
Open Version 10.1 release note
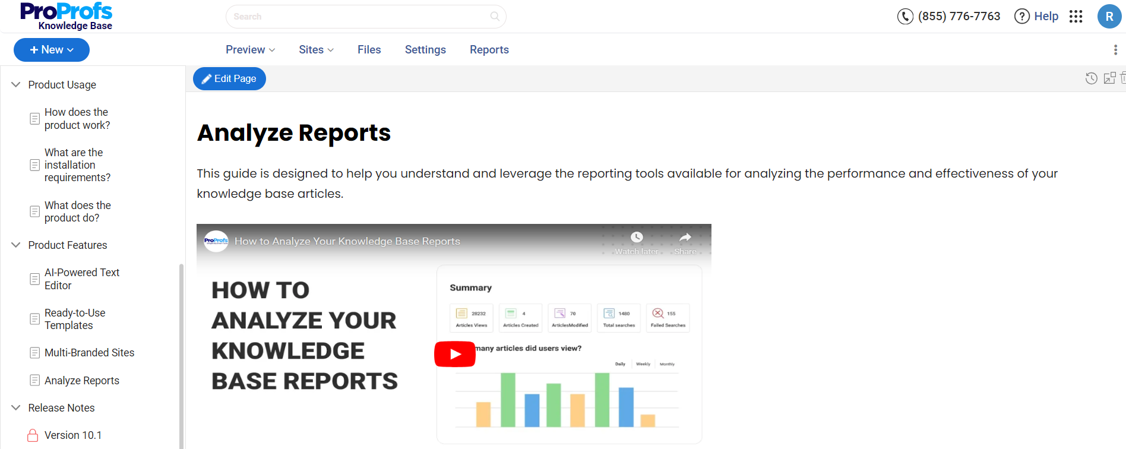click(x=73, y=435)
